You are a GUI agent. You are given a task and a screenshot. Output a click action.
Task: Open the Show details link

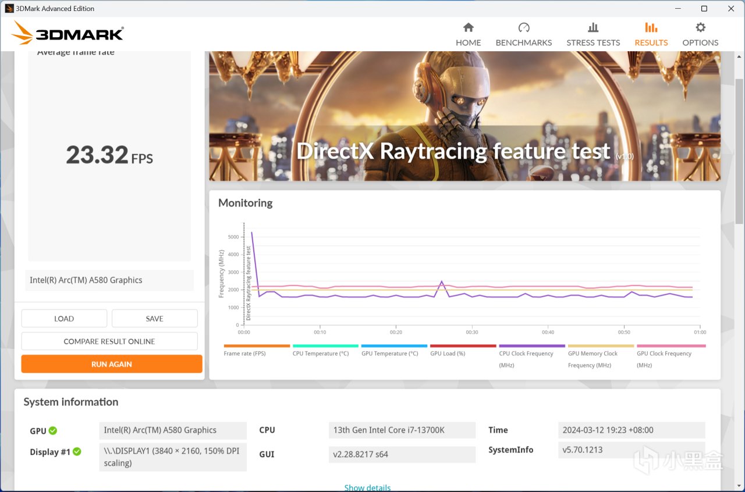point(367,487)
